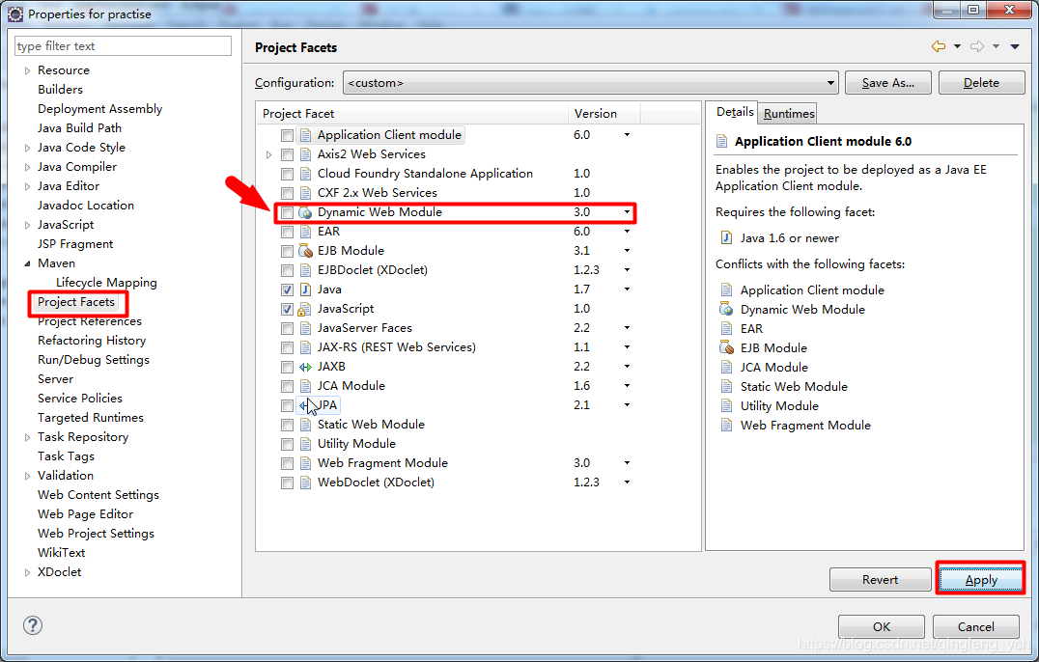Click the JAXB arrows icon

[x=305, y=367]
